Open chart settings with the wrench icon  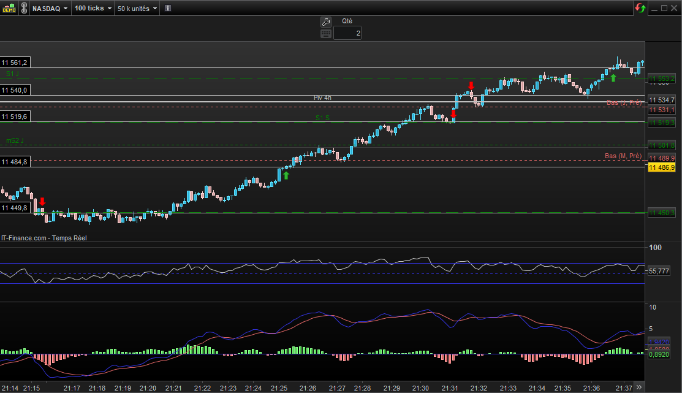tap(325, 21)
